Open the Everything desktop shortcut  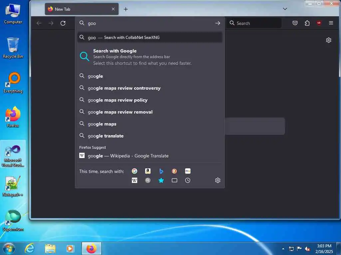point(13,83)
